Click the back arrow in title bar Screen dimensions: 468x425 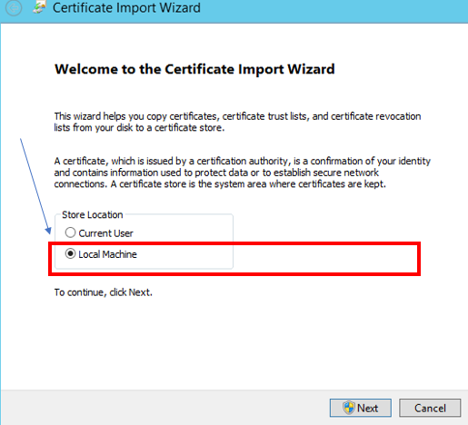coord(14,7)
